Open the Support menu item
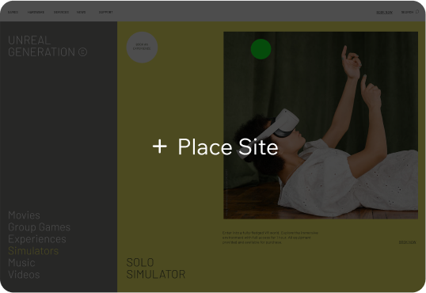 click(105, 12)
